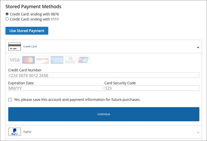Image resolution: width=207 pixels, height=141 pixels.
Task: Click the PayPal logo icon
Action: point(14,132)
